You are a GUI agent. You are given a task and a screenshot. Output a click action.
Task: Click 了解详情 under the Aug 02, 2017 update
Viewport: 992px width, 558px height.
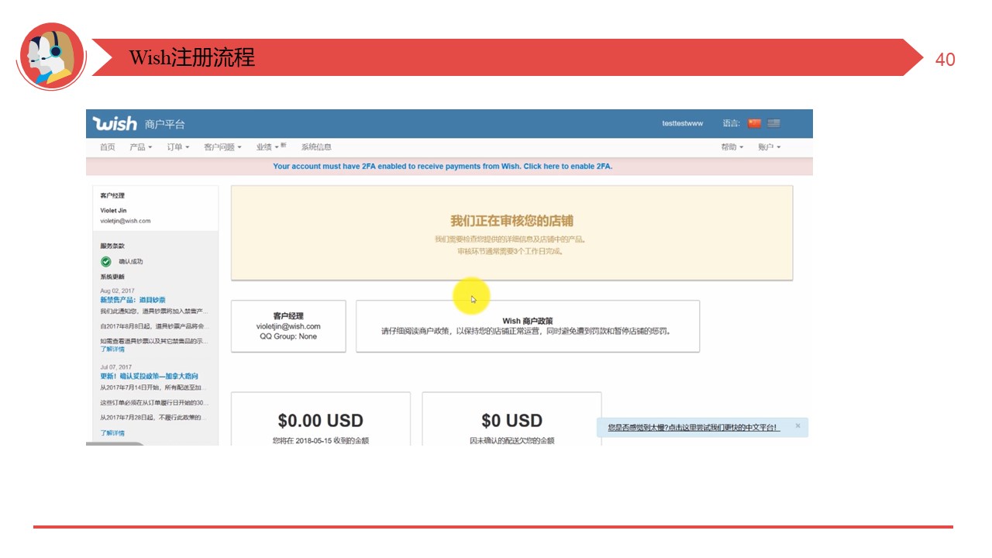[112, 350]
